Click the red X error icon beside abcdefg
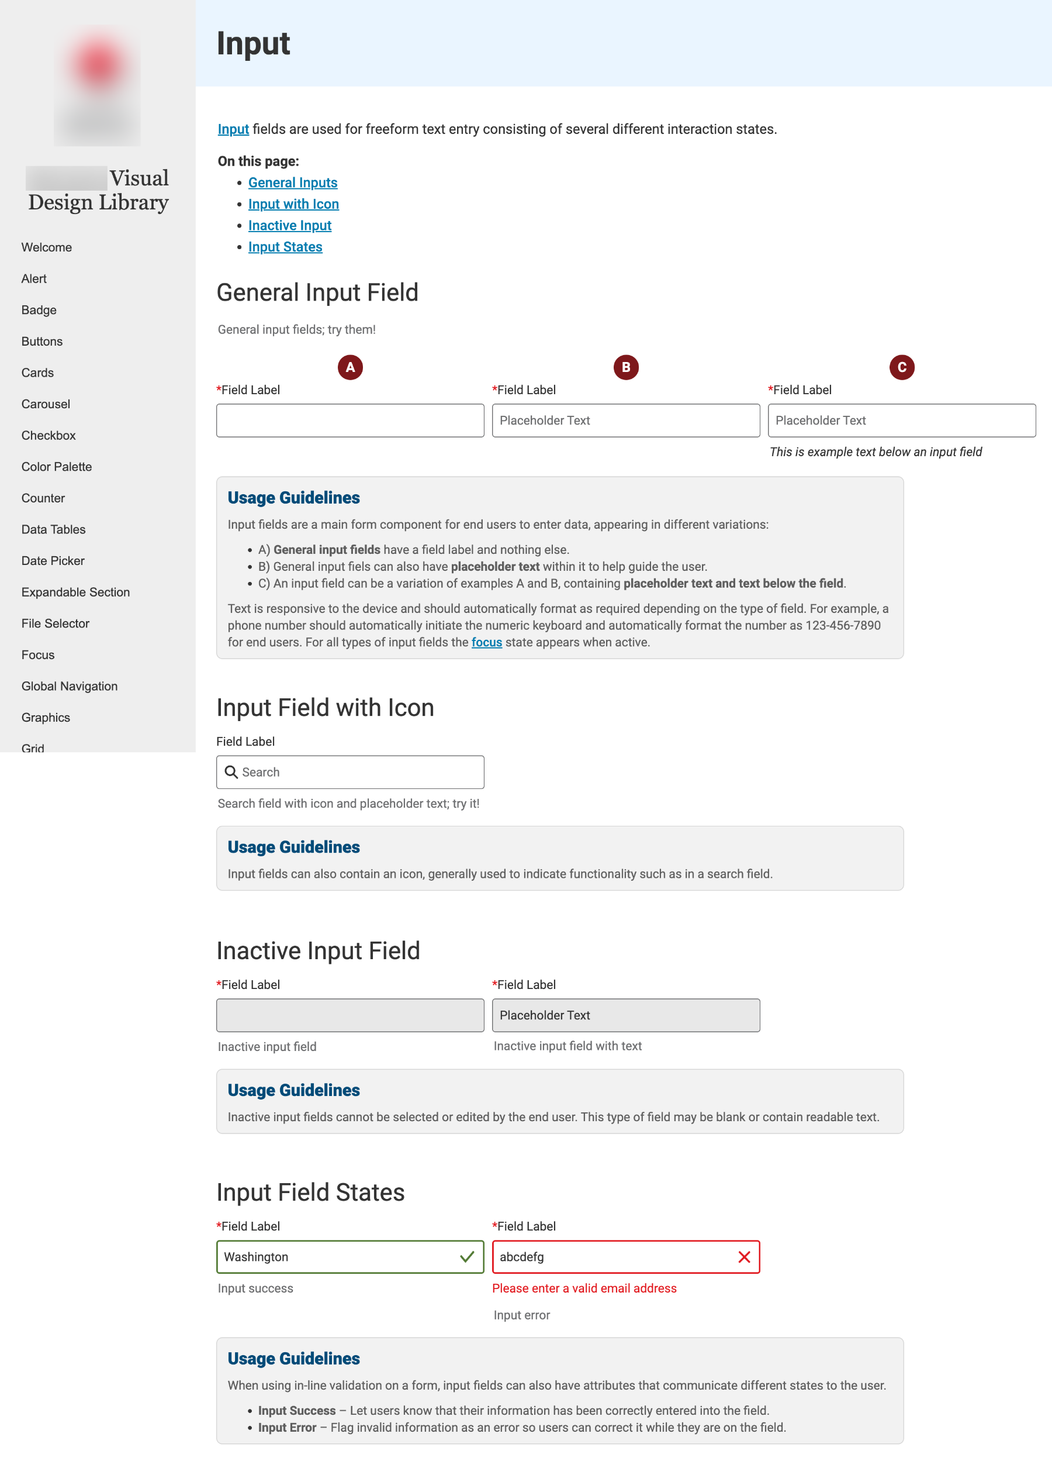 (744, 1256)
